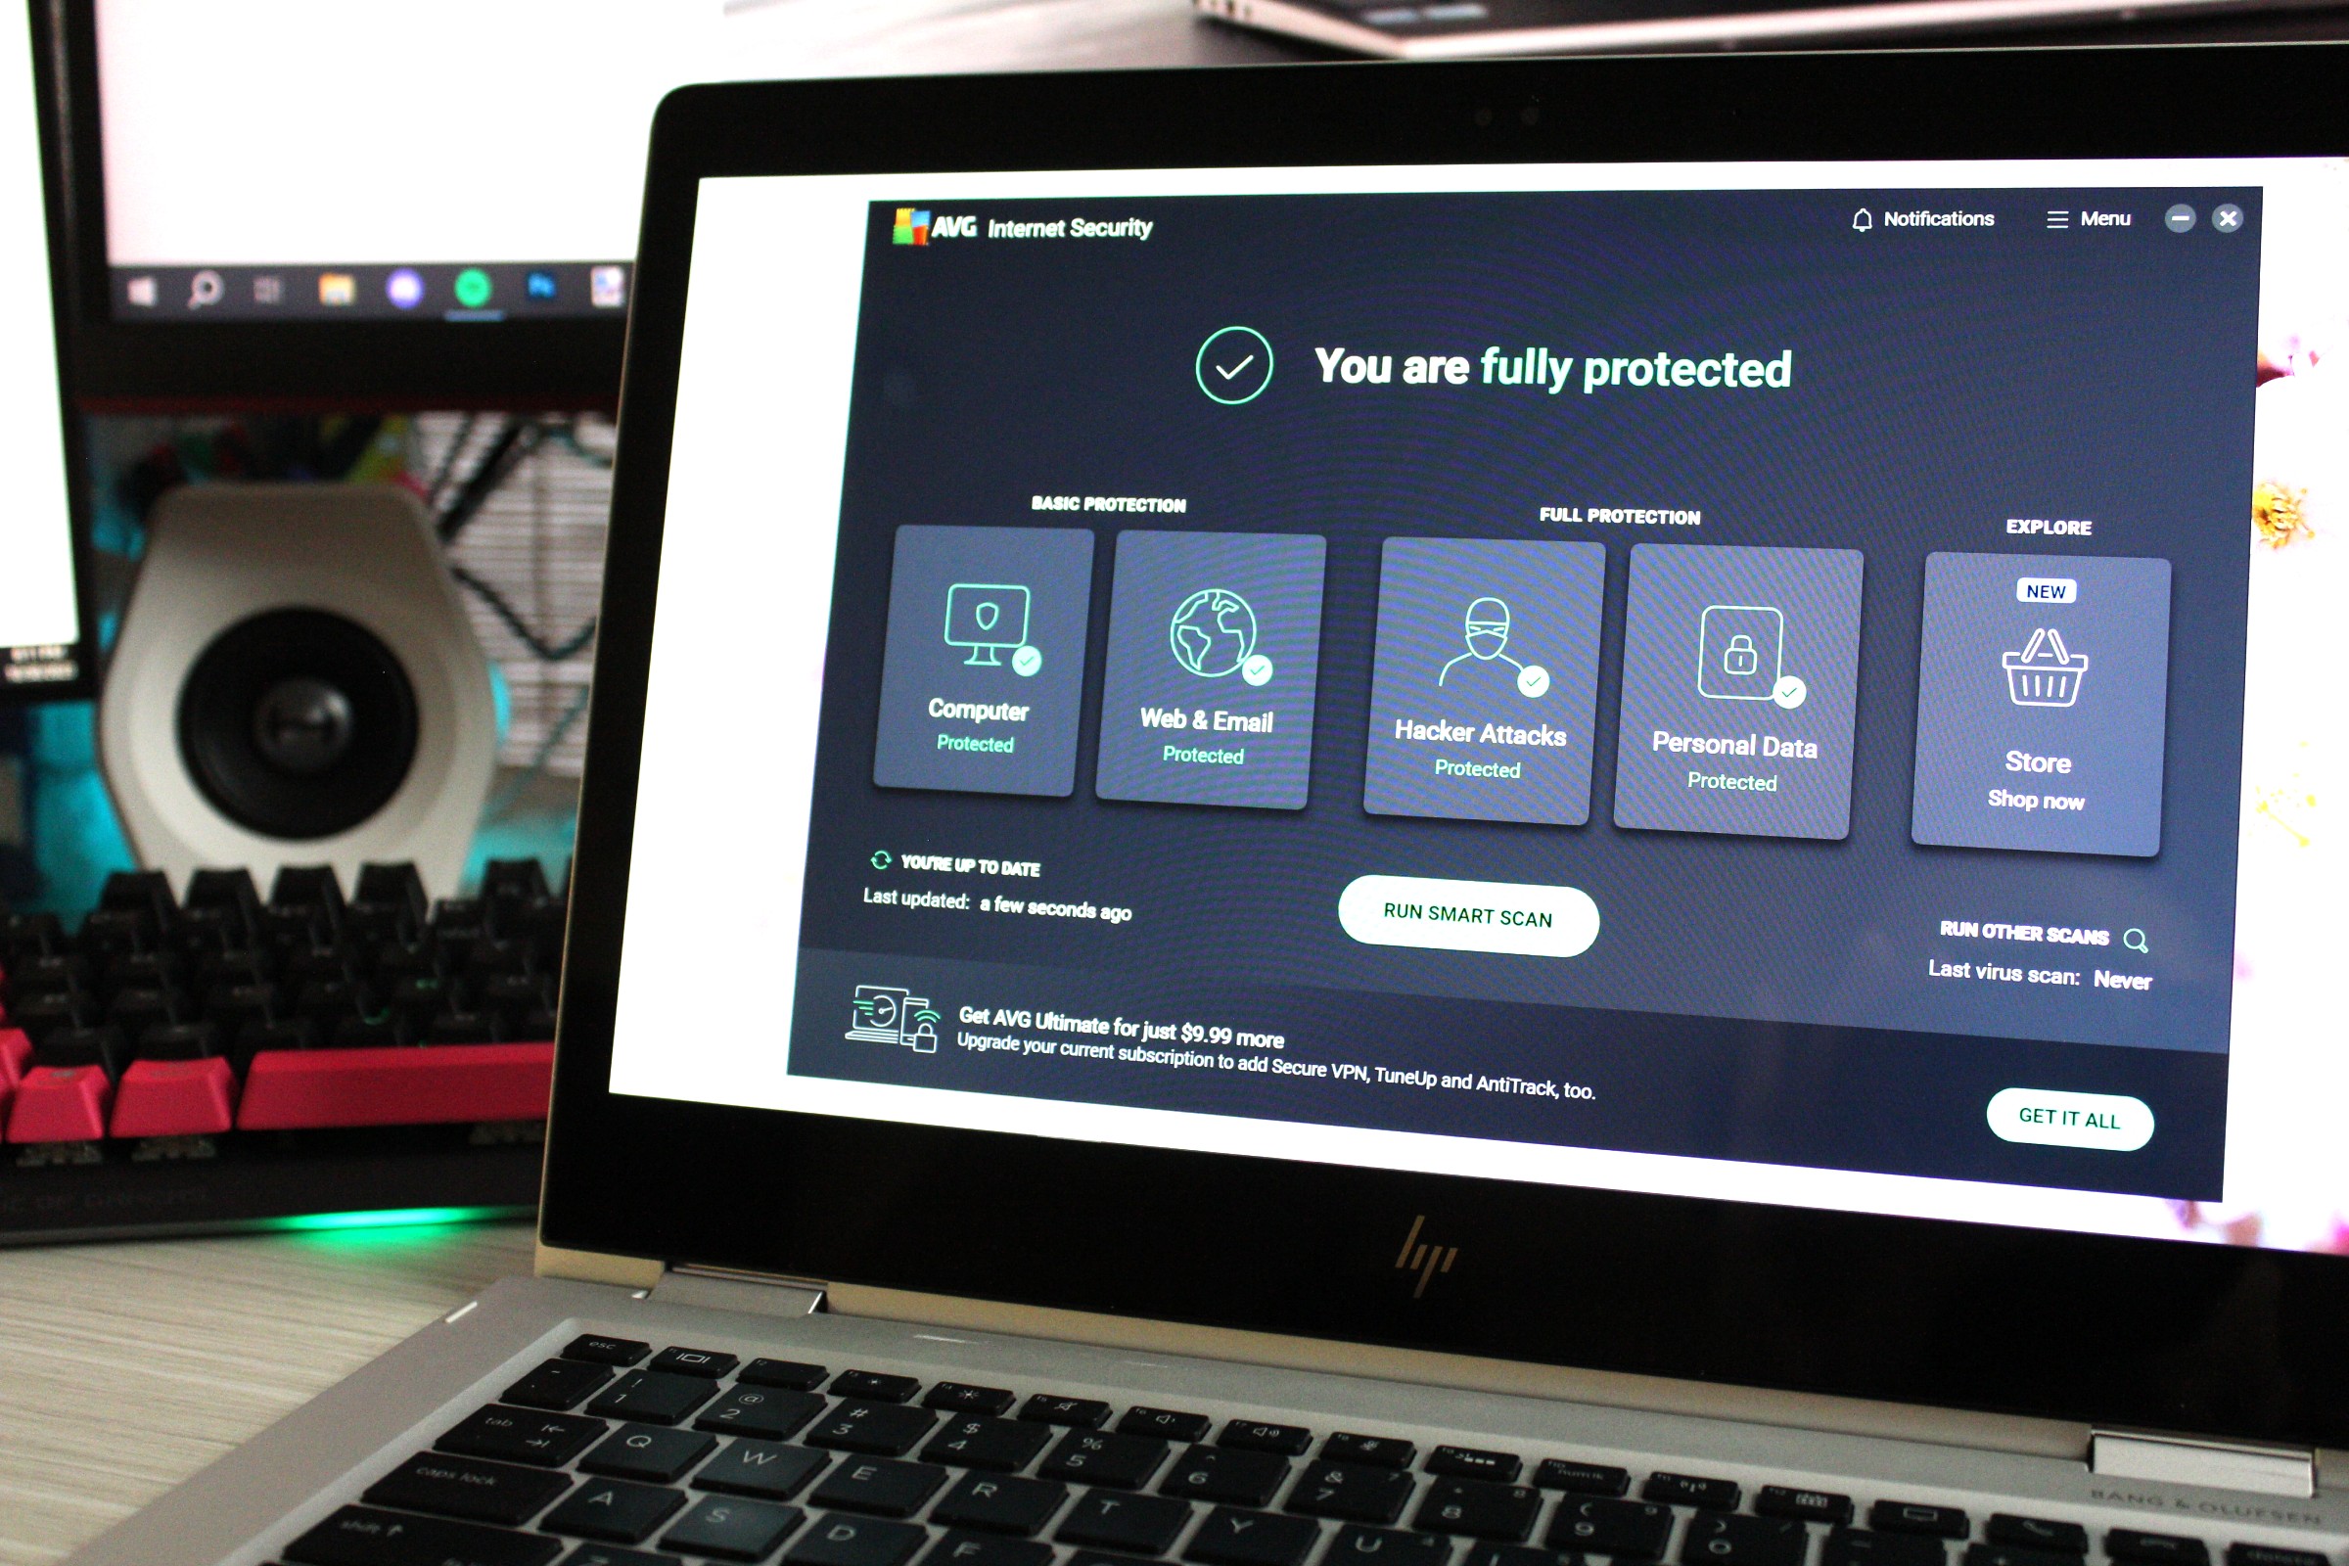
Task: Click the Notifications bell icon
Action: 1860,216
